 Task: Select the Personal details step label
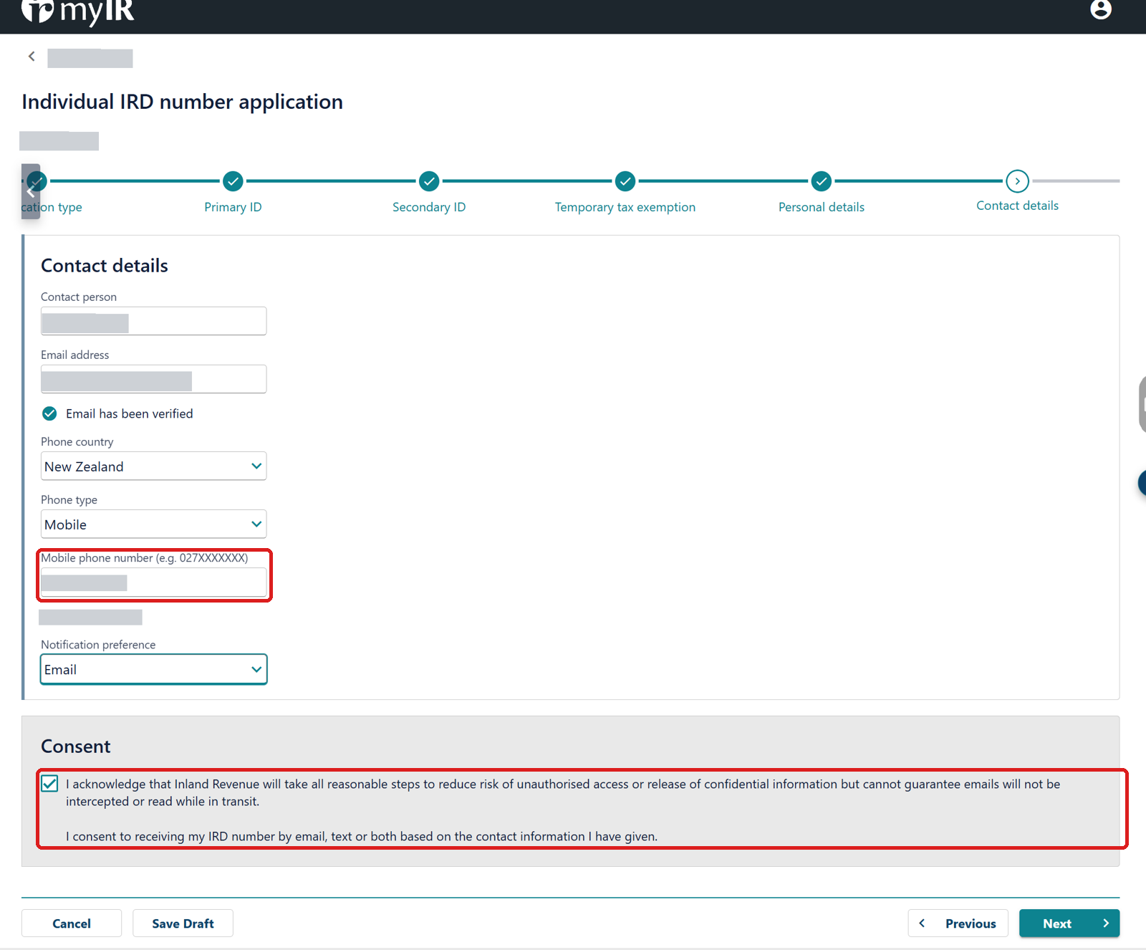(822, 207)
